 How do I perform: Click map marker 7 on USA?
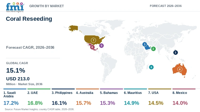tap(93, 40)
